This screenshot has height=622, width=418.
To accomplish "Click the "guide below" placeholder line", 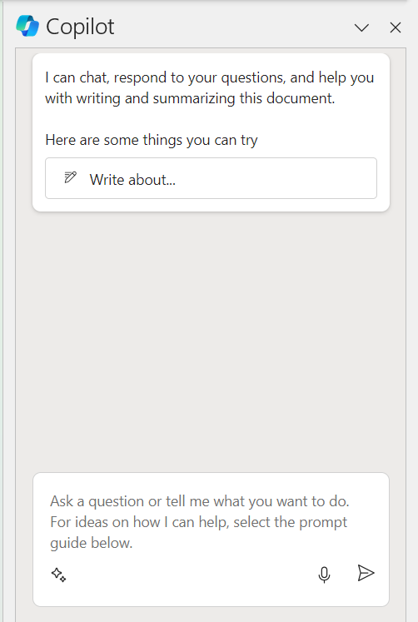I will tap(92, 543).
